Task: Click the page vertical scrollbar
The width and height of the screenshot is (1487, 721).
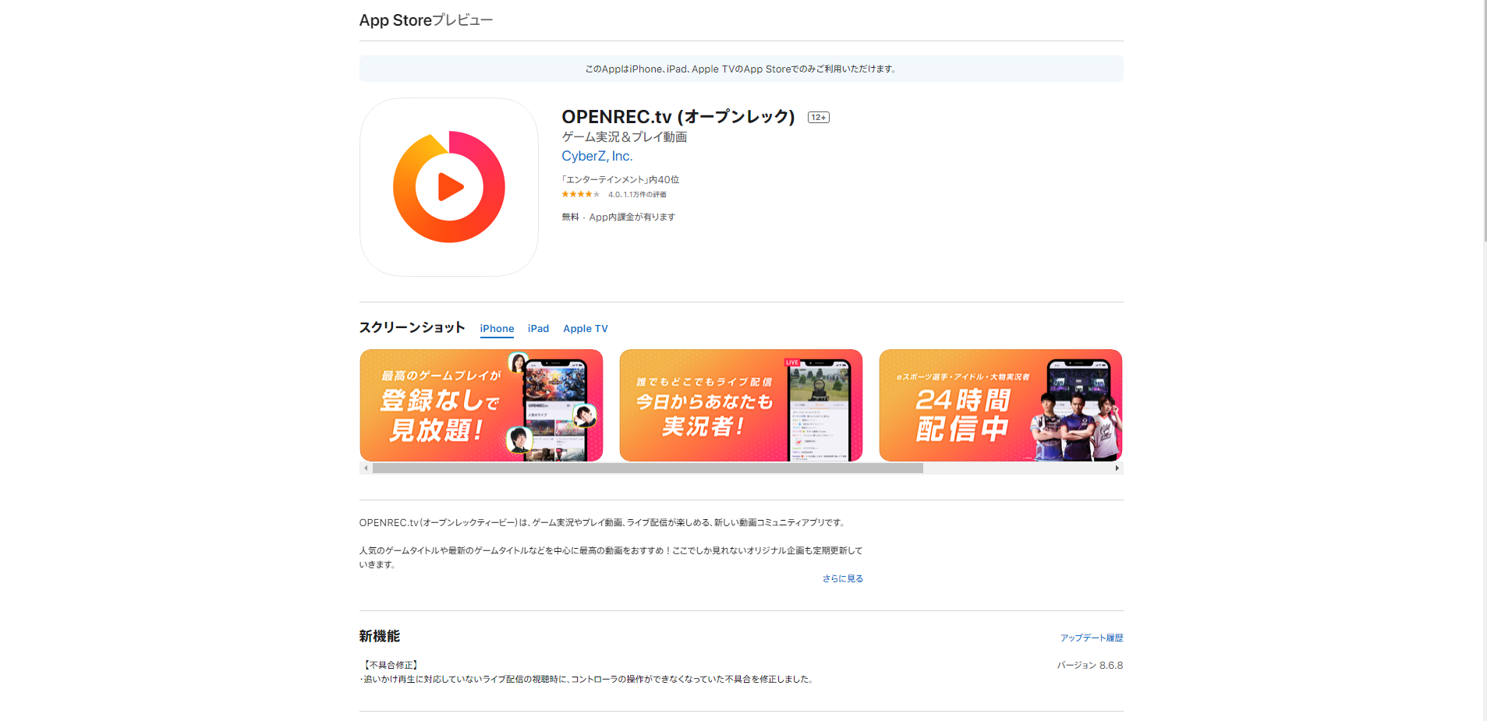Action: (1484, 121)
